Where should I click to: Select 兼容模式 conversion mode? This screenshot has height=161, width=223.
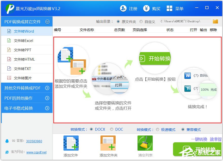tap(183, 130)
